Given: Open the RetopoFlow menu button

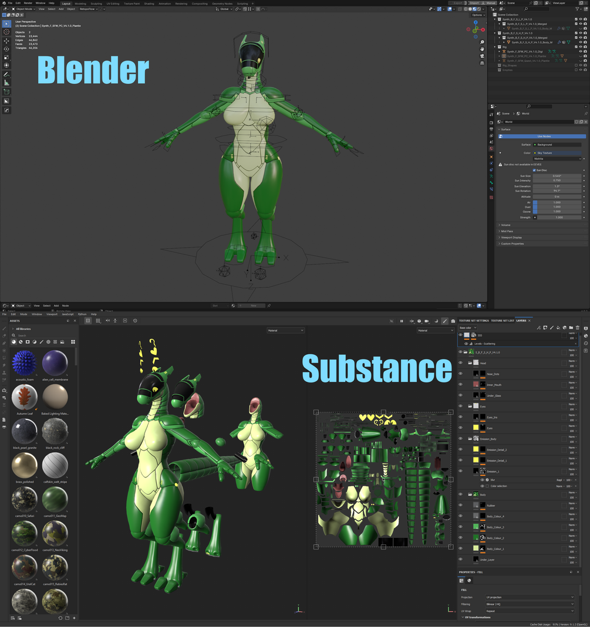Looking at the screenshot, I should (x=88, y=9).
